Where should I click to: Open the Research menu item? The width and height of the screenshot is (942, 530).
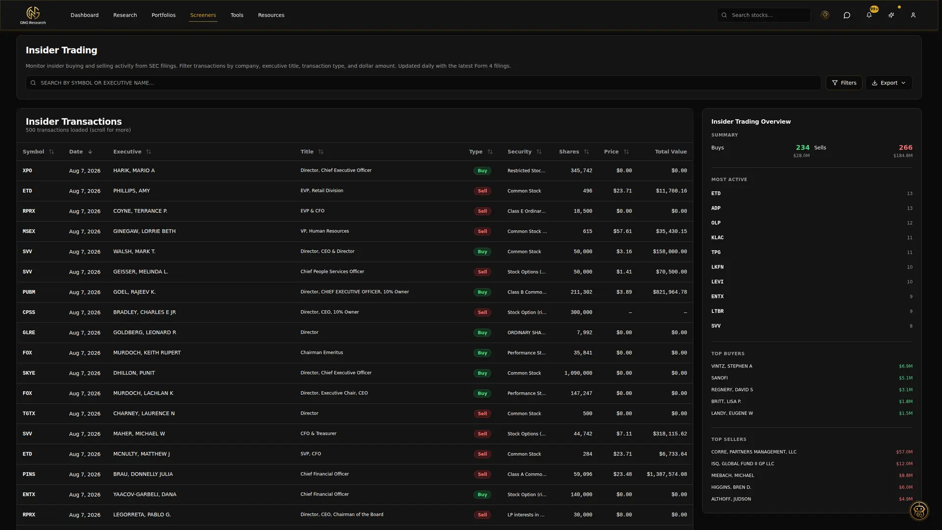[125, 15]
